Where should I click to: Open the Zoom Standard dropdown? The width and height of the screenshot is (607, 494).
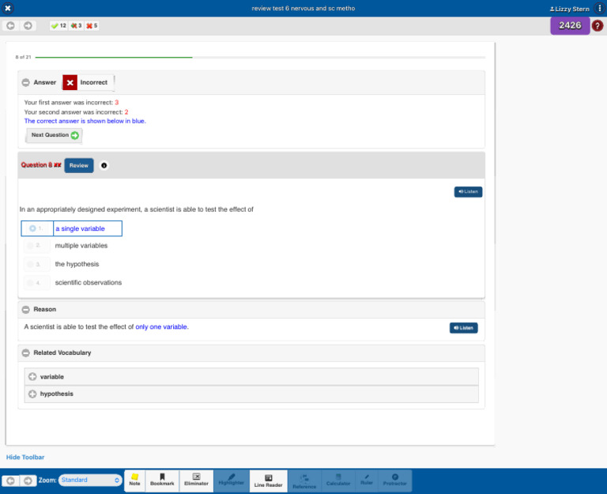point(90,480)
